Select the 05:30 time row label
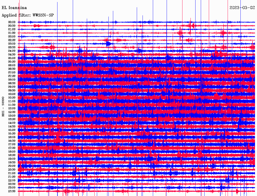The height and width of the screenshot is (196, 257). [x=12, y=62]
